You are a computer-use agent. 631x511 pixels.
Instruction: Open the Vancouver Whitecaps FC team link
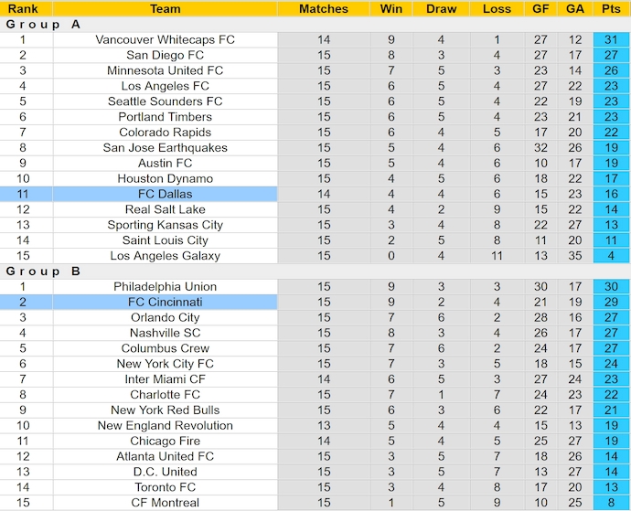click(165, 40)
